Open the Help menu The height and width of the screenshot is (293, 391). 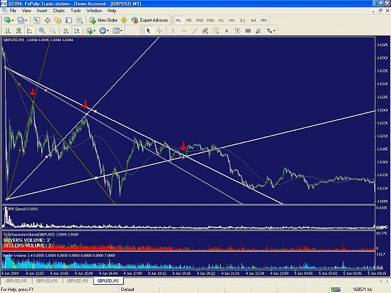(x=112, y=11)
